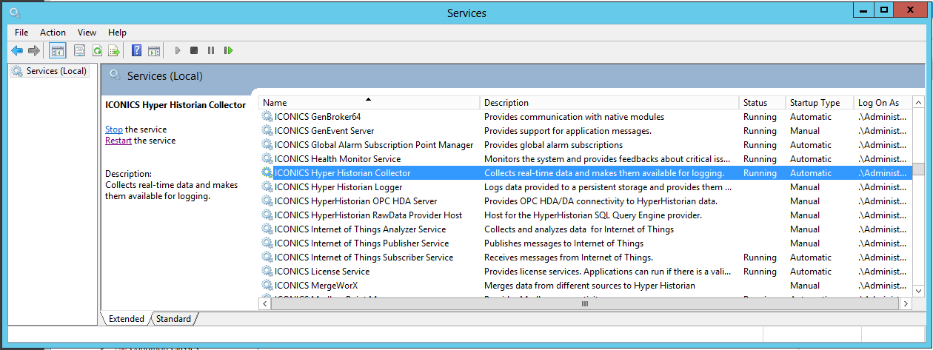Open the View menu
933x350 pixels.
pyautogui.click(x=87, y=33)
